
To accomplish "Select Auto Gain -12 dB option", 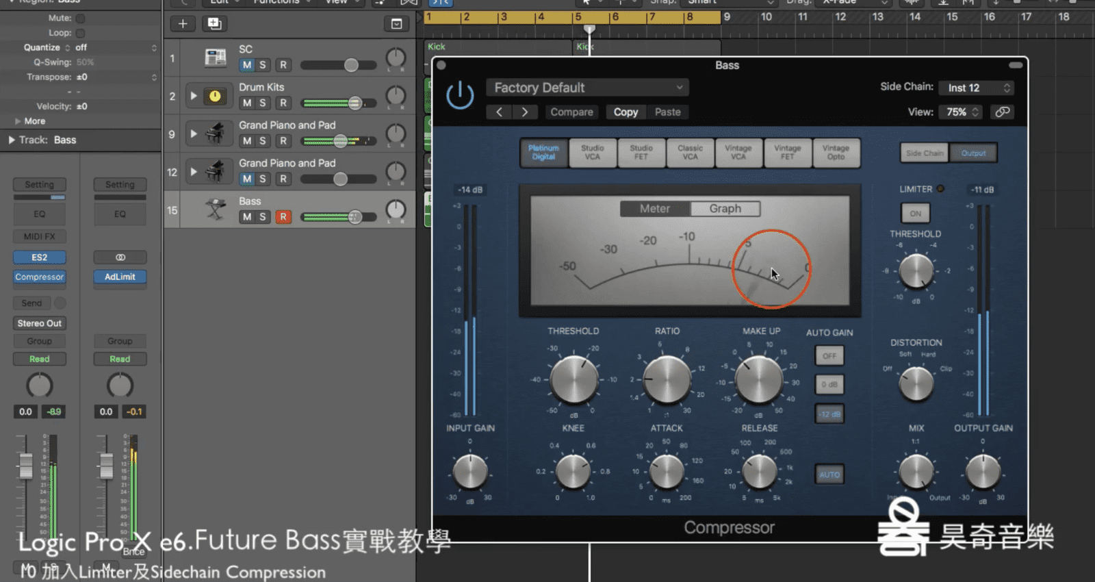I will (x=829, y=414).
